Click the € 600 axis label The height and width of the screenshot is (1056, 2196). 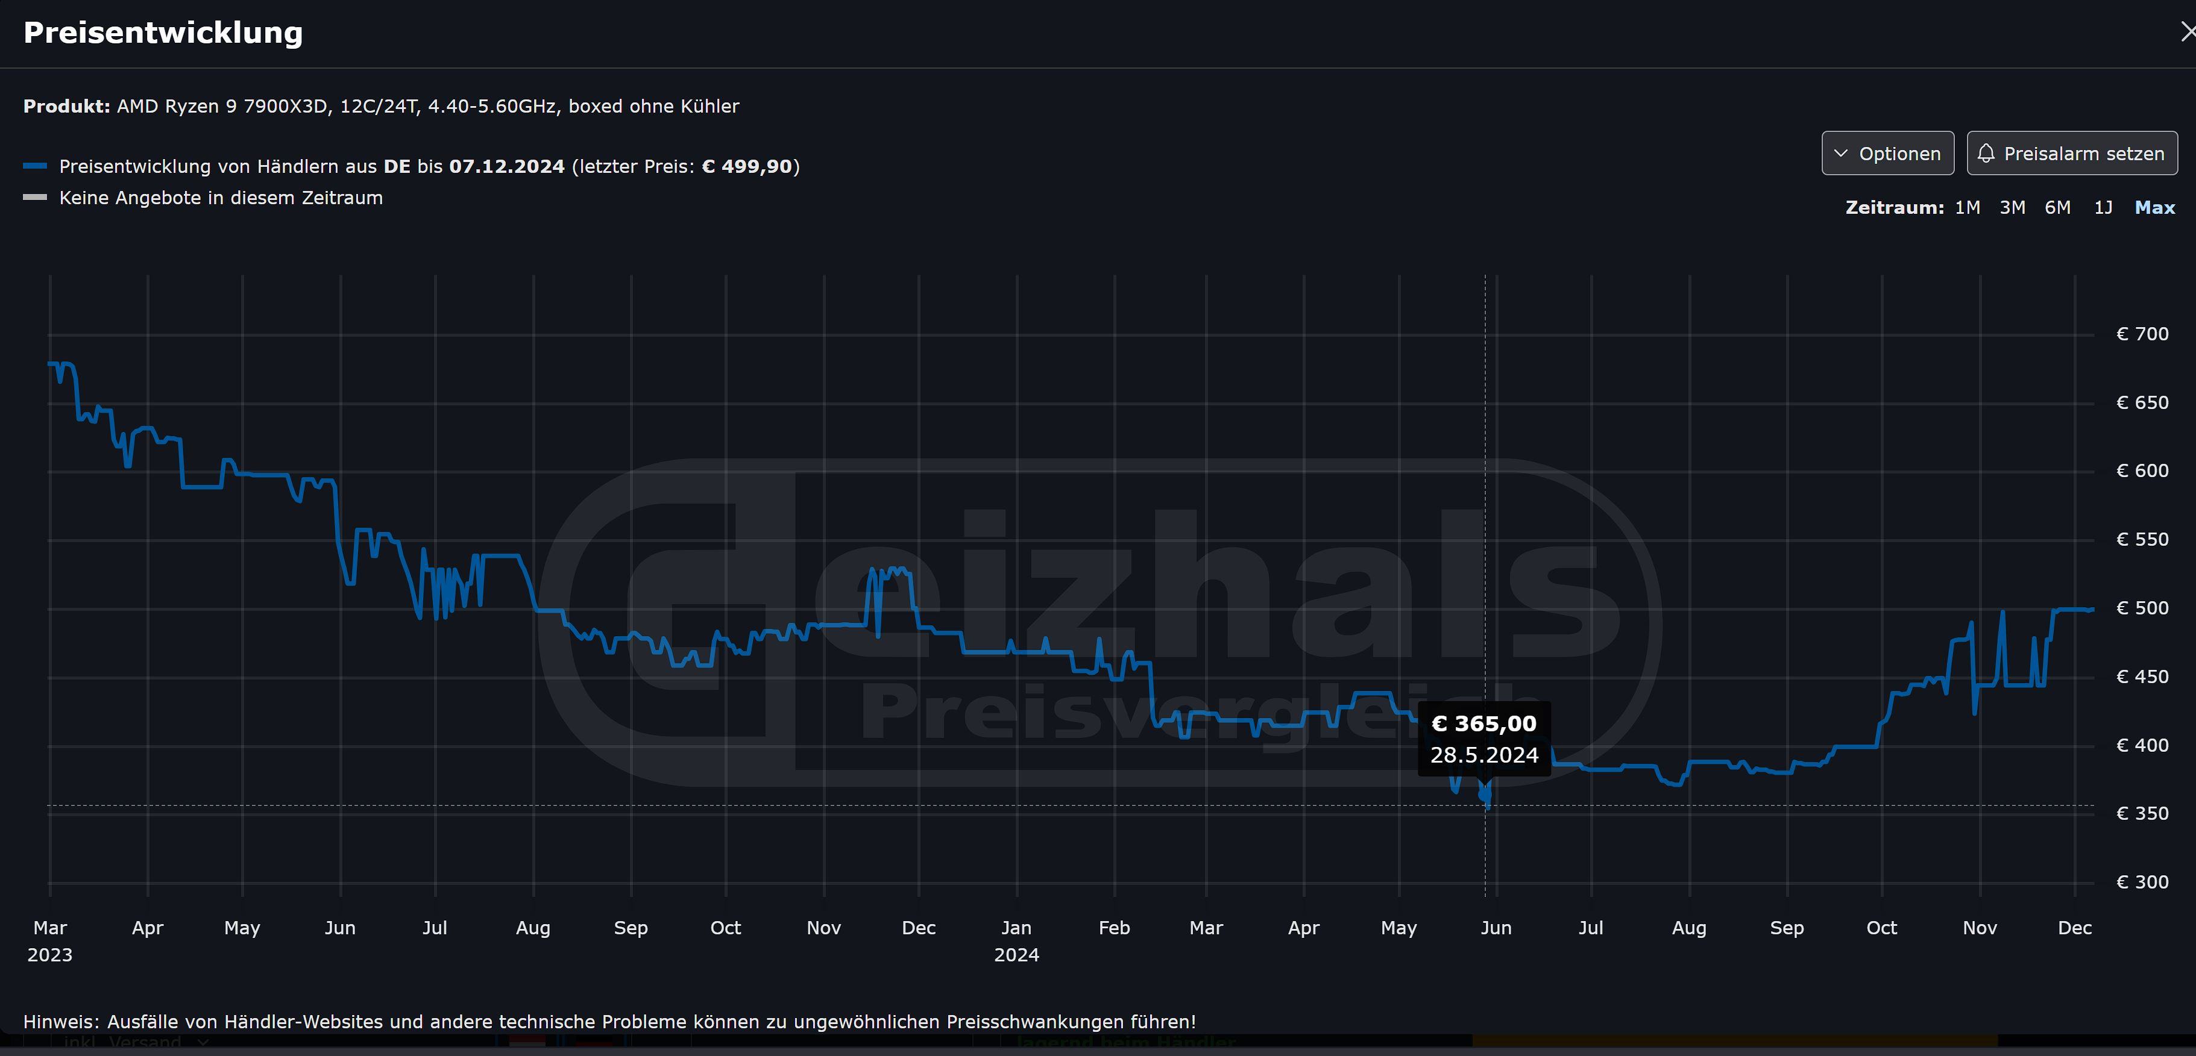pyautogui.click(x=2142, y=471)
